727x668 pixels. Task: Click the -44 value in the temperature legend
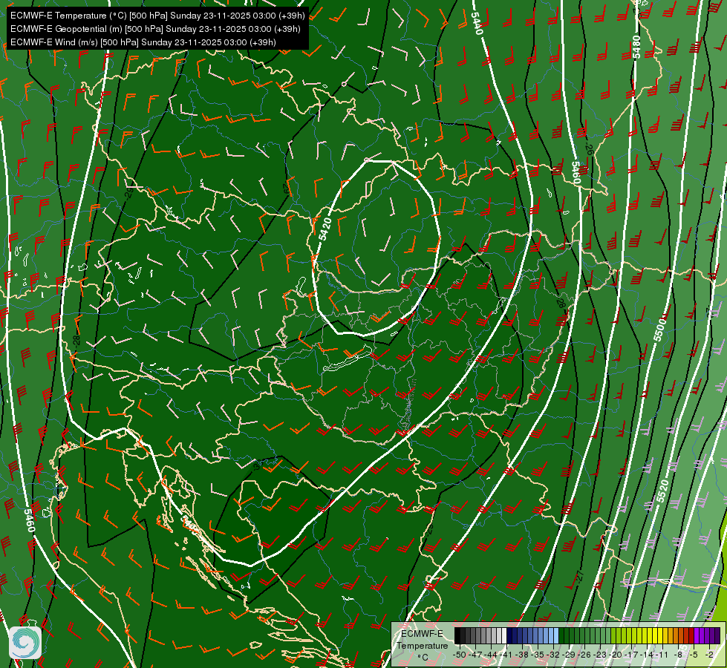491,655
